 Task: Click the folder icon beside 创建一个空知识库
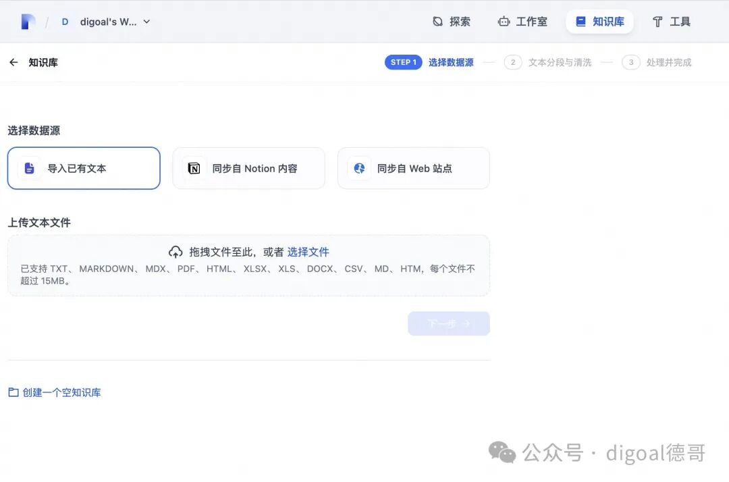point(13,392)
